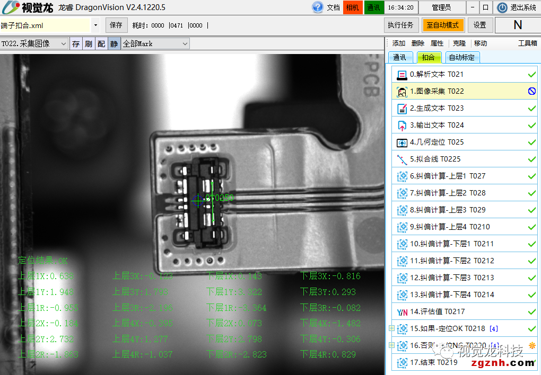Image resolution: width=541 pixels, height=375 pixels.
Task: Switch to the 自动标定 tab
Action: pyautogui.click(x=461, y=57)
